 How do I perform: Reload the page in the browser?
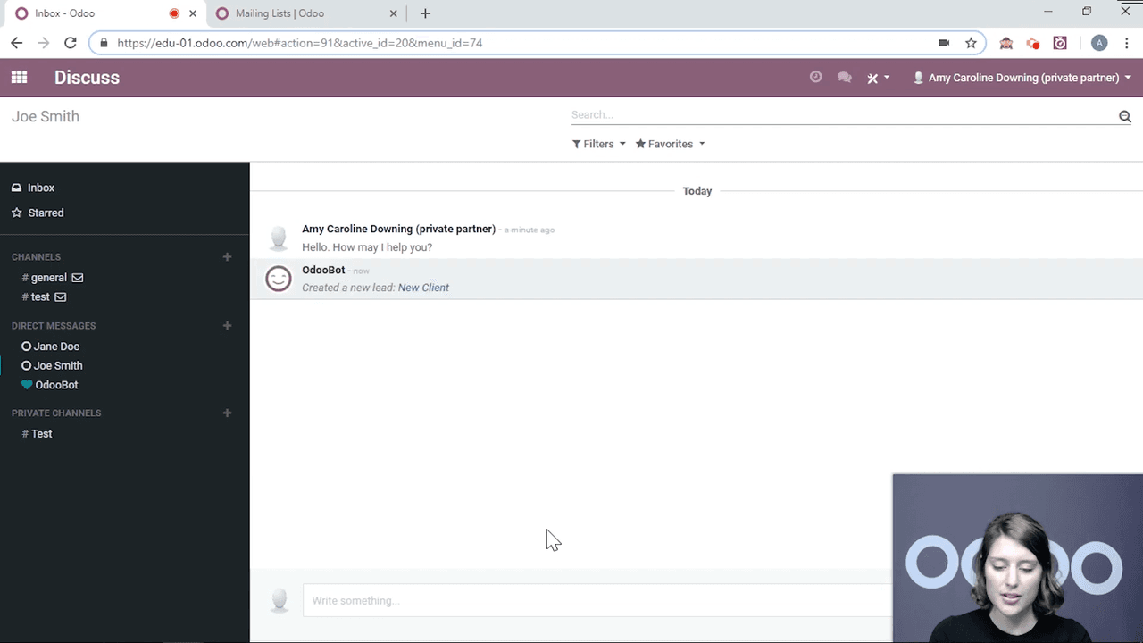click(x=71, y=43)
